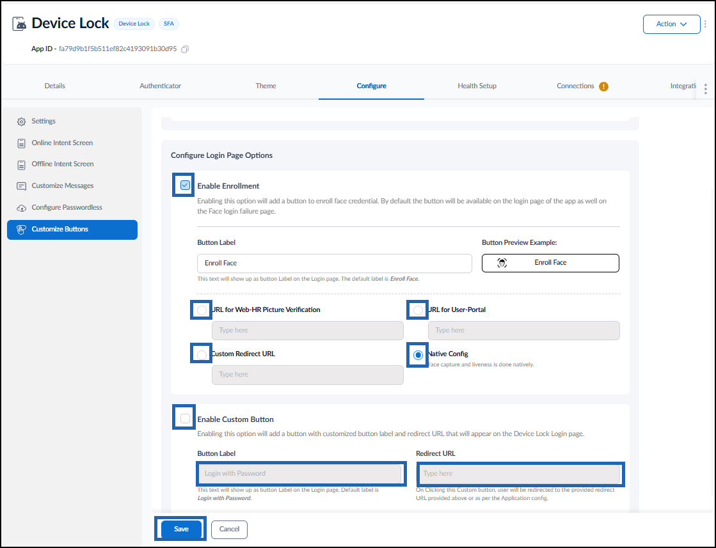Click the Cancel button
Viewport: 716px width, 548px height.
pyautogui.click(x=229, y=529)
